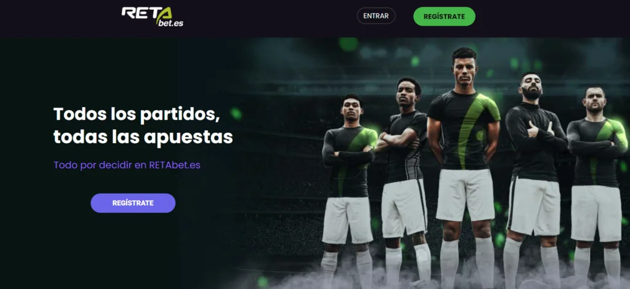Click the RETAbet.es logo in the header
Screen dimensions: 630x289
click(153, 17)
